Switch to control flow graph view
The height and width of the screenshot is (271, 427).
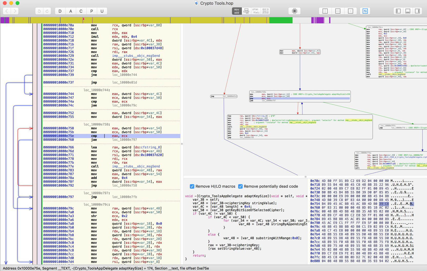[x=246, y=11]
